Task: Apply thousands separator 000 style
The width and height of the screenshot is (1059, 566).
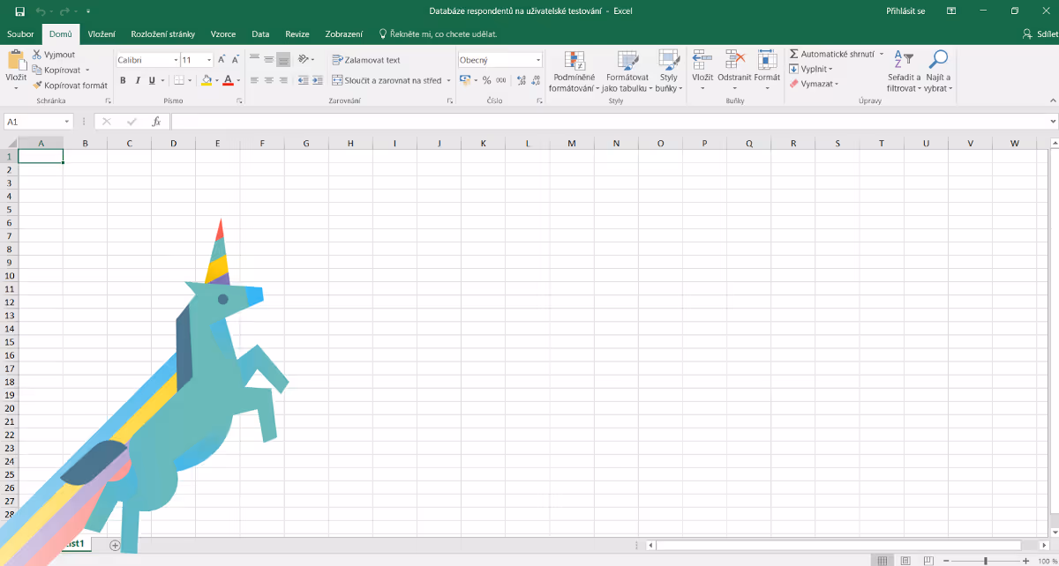Action: pos(501,80)
